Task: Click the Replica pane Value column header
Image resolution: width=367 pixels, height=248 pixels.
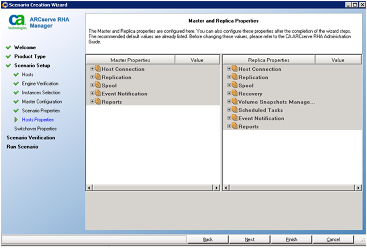Action: pos(338,60)
